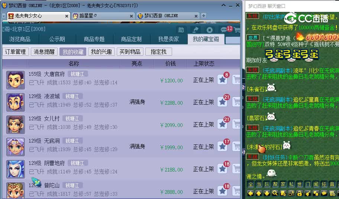Click the yellow up arrow chat icon
The width and height of the screenshot is (339, 199).
pos(259,193)
